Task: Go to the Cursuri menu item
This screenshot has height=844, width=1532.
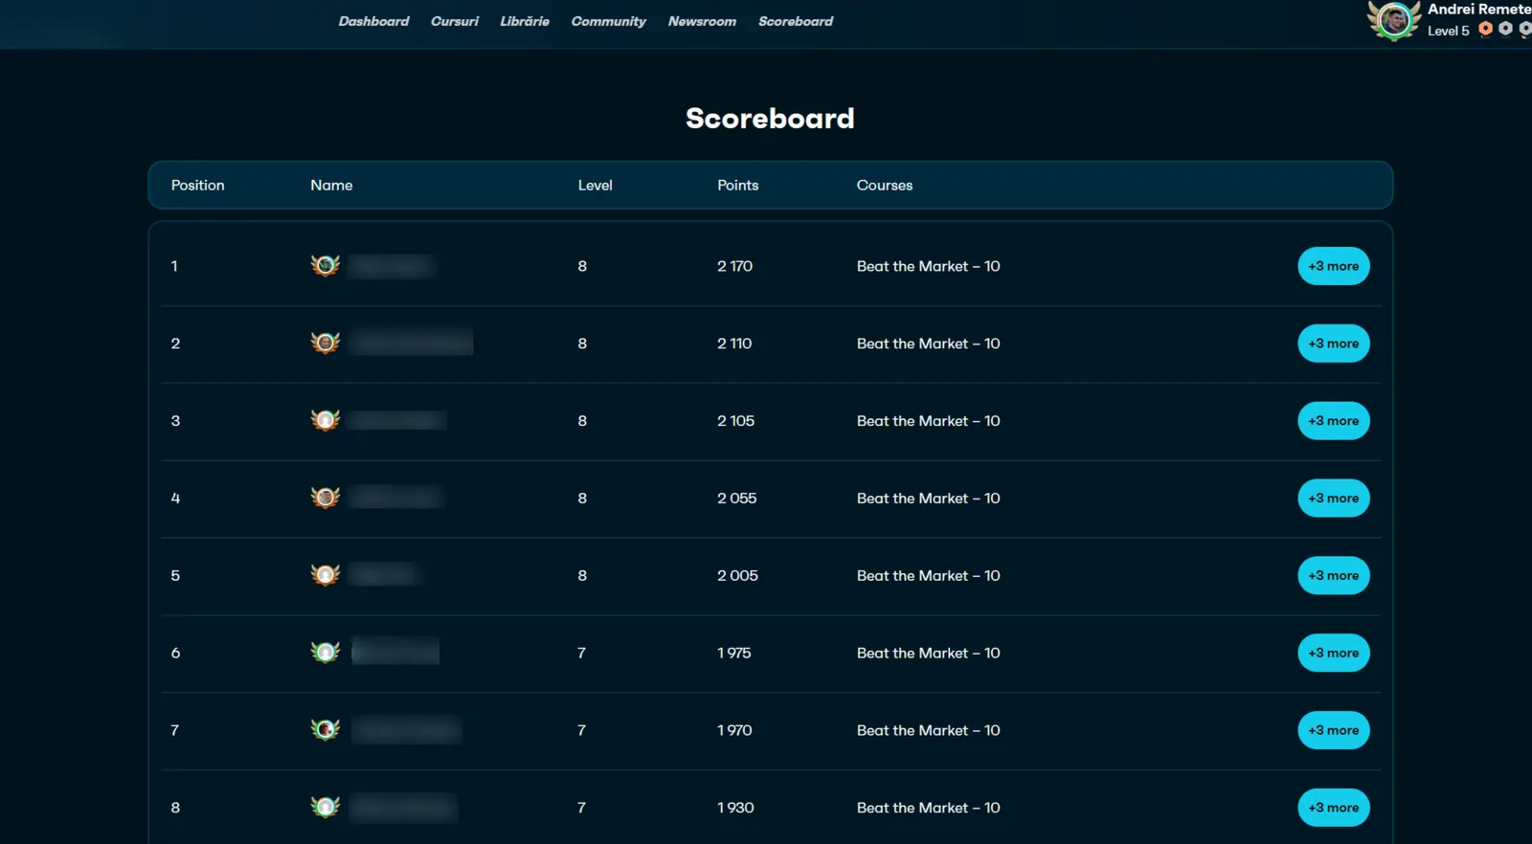Action: 455,21
